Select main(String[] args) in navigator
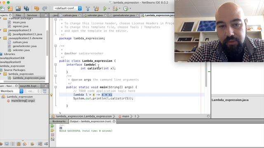Screen dimensions: 264x148 (x=23, y=101)
